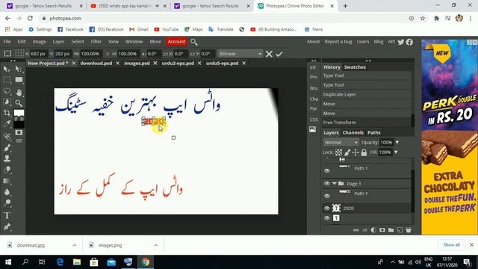Open the Filter menu
The width and height of the screenshot is (478, 269).
click(96, 42)
